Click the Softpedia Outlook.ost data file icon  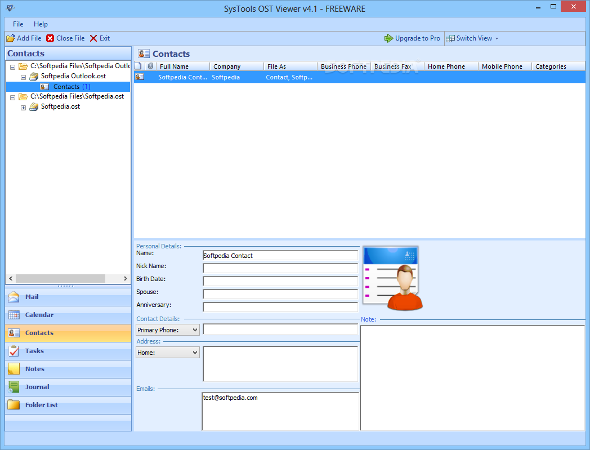click(x=34, y=77)
